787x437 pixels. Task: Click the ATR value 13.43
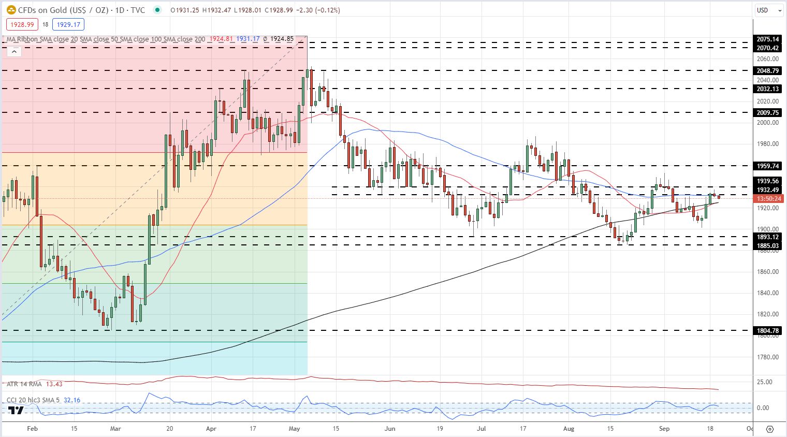pyautogui.click(x=54, y=384)
